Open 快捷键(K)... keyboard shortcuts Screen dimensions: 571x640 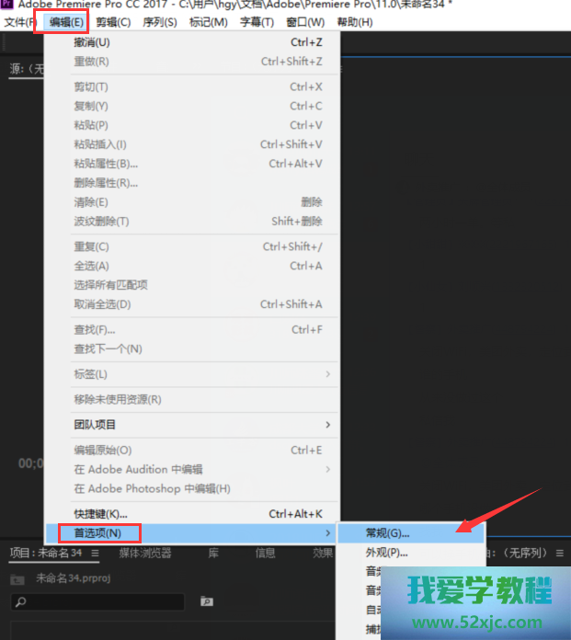point(100,513)
